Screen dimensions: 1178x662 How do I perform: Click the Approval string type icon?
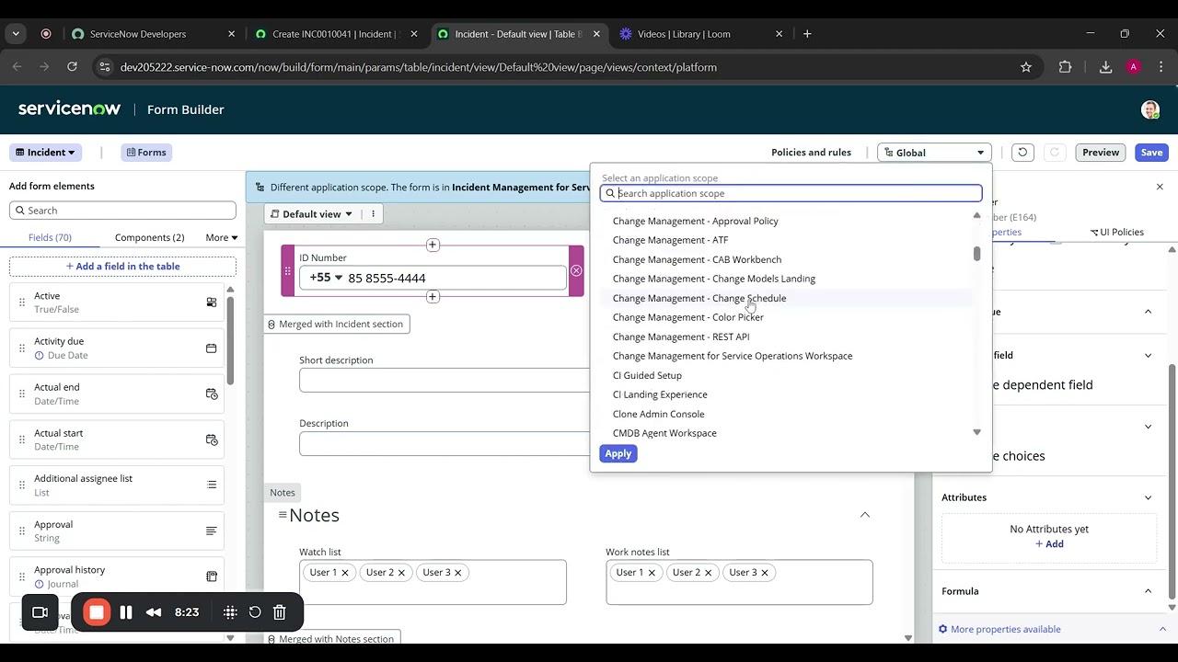point(212,531)
